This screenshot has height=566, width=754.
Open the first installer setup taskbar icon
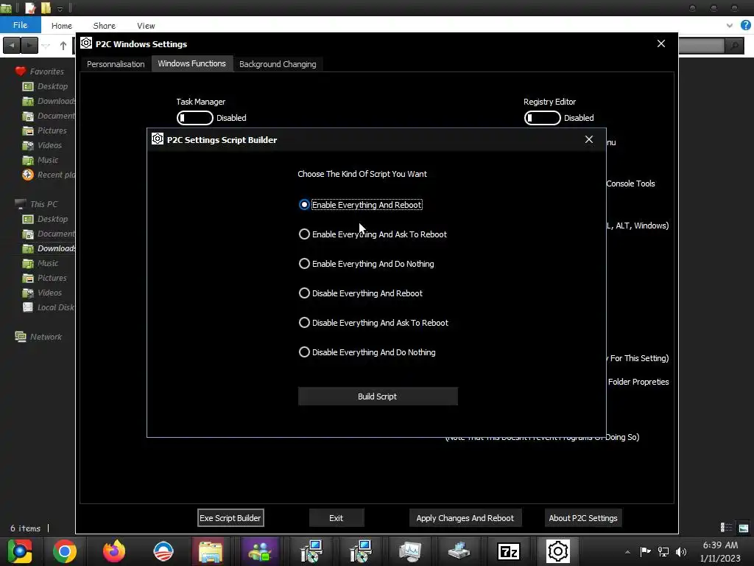click(x=311, y=551)
